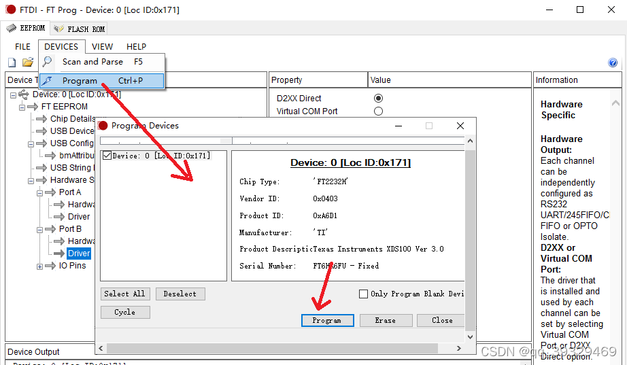Select Hardware item under Port B
Viewport: 627px width, 365px height.
[x=81, y=241]
